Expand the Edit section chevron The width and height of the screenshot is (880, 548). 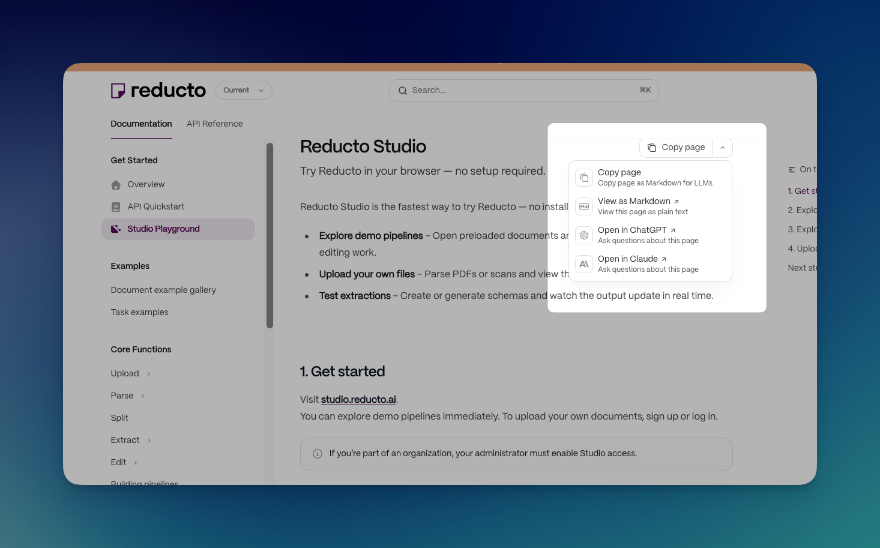coord(136,463)
